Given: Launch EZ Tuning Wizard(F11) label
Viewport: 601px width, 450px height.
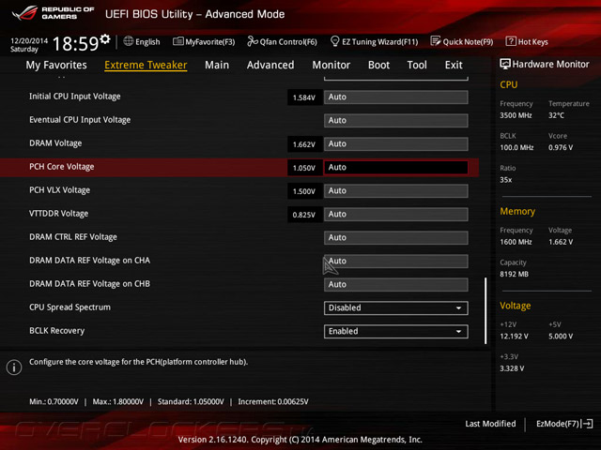Looking at the screenshot, I should click(x=379, y=41).
